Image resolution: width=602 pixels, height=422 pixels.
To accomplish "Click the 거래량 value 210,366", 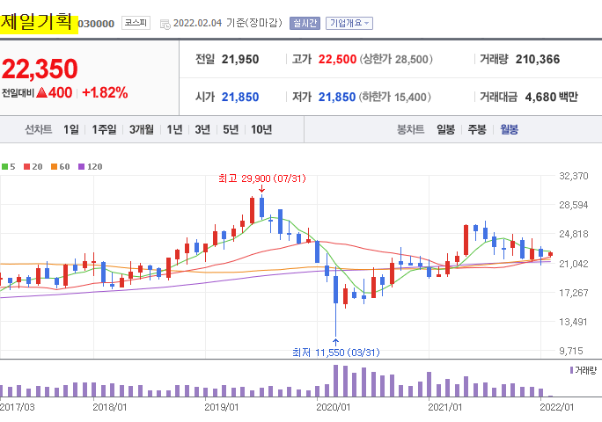I will click(x=538, y=60).
